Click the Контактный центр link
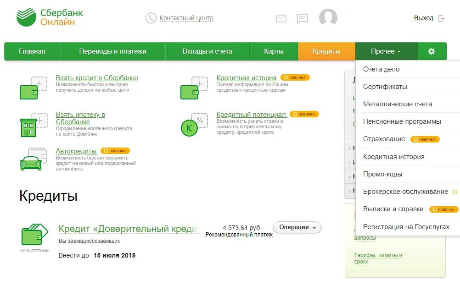The height and width of the screenshot is (291, 460). click(186, 18)
